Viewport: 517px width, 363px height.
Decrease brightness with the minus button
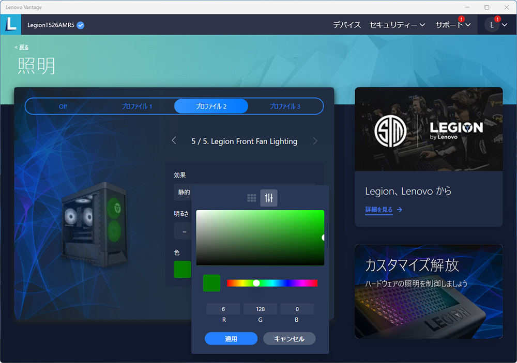pyautogui.click(x=184, y=232)
